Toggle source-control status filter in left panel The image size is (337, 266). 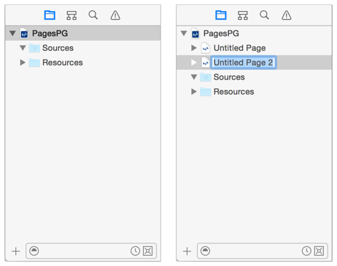(148, 251)
